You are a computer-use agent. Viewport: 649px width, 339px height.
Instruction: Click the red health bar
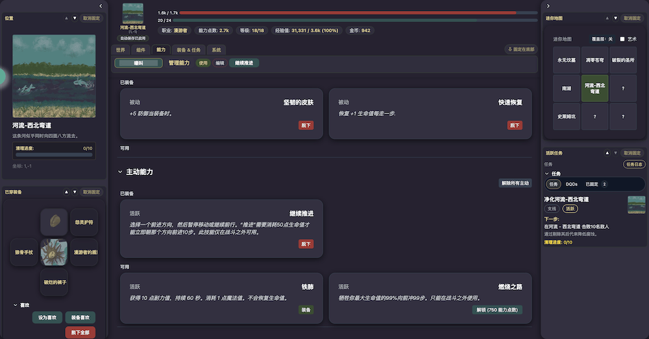coord(347,12)
